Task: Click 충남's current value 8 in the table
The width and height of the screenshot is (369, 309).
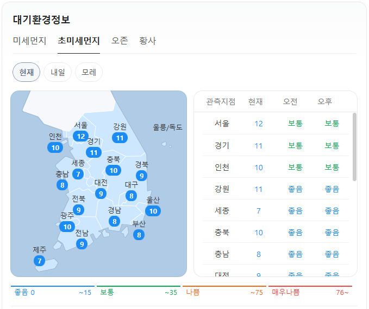Action: (259, 254)
